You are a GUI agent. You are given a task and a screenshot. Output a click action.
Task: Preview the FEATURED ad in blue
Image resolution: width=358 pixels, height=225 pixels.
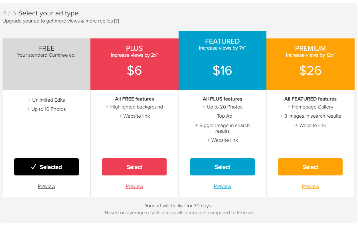point(223,186)
